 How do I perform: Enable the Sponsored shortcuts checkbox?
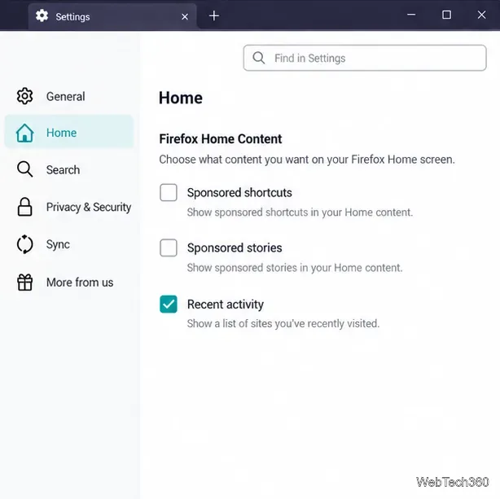click(169, 192)
